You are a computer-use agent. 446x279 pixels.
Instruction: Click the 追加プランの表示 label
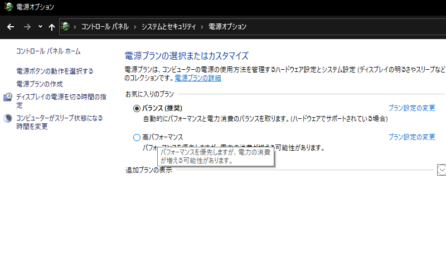(149, 170)
